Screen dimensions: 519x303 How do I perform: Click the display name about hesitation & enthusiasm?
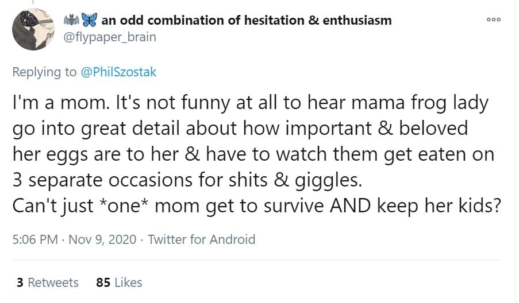click(246, 20)
